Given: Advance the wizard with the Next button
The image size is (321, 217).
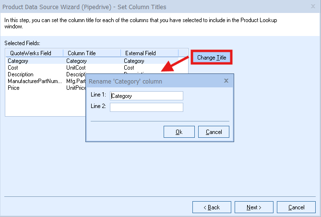Looking at the screenshot, I should pos(254,207).
